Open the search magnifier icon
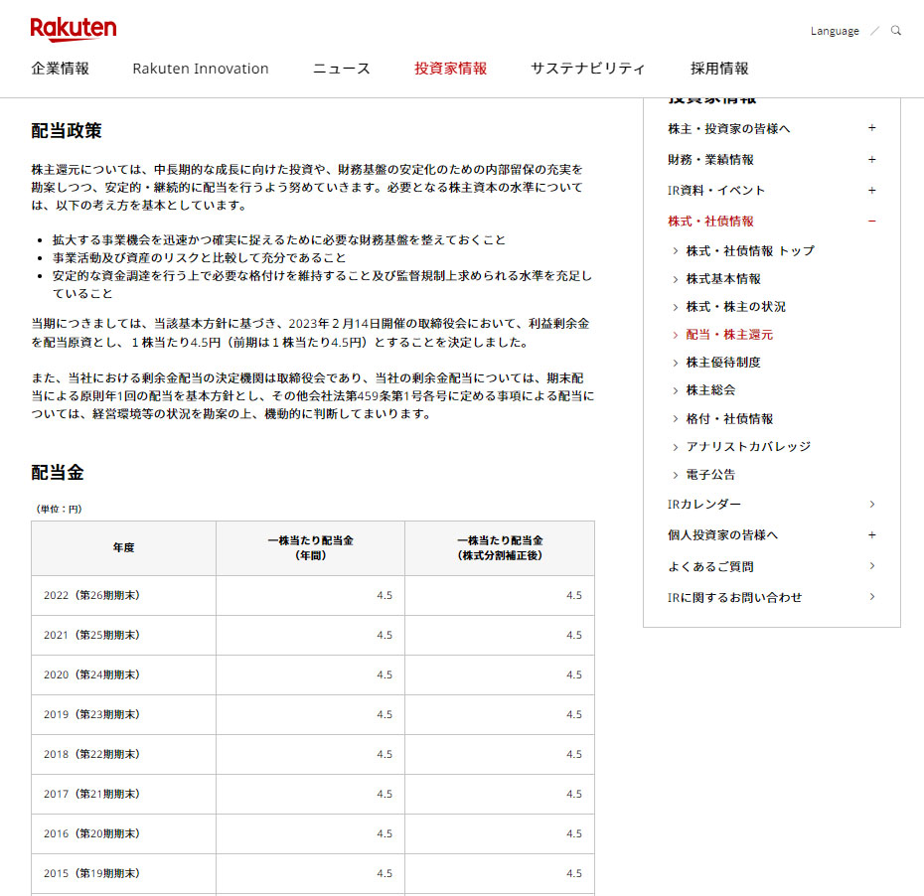924x896 pixels. point(896,31)
